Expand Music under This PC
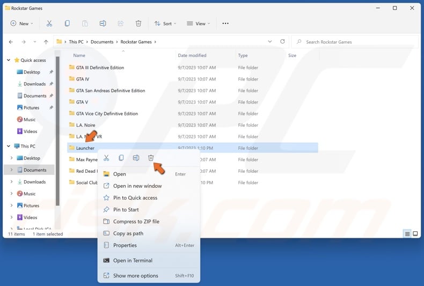This screenshot has width=424, height=286. pyautogui.click(x=11, y=194)
